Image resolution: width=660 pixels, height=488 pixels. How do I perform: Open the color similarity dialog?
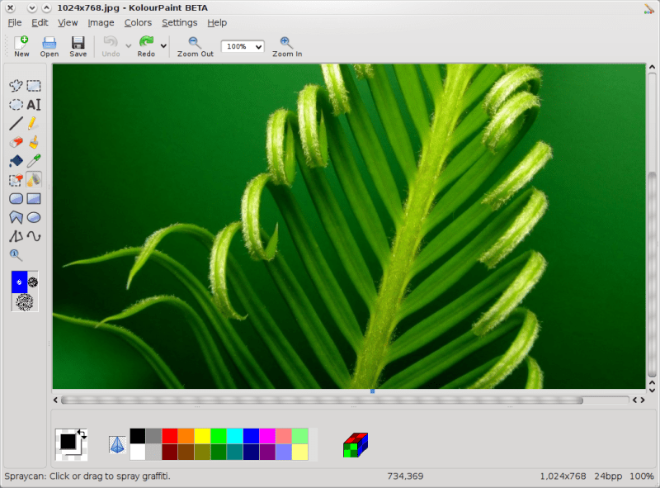(x=353, y=443)
